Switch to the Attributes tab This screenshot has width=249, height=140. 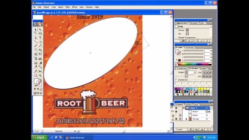[x=190, y=47]
